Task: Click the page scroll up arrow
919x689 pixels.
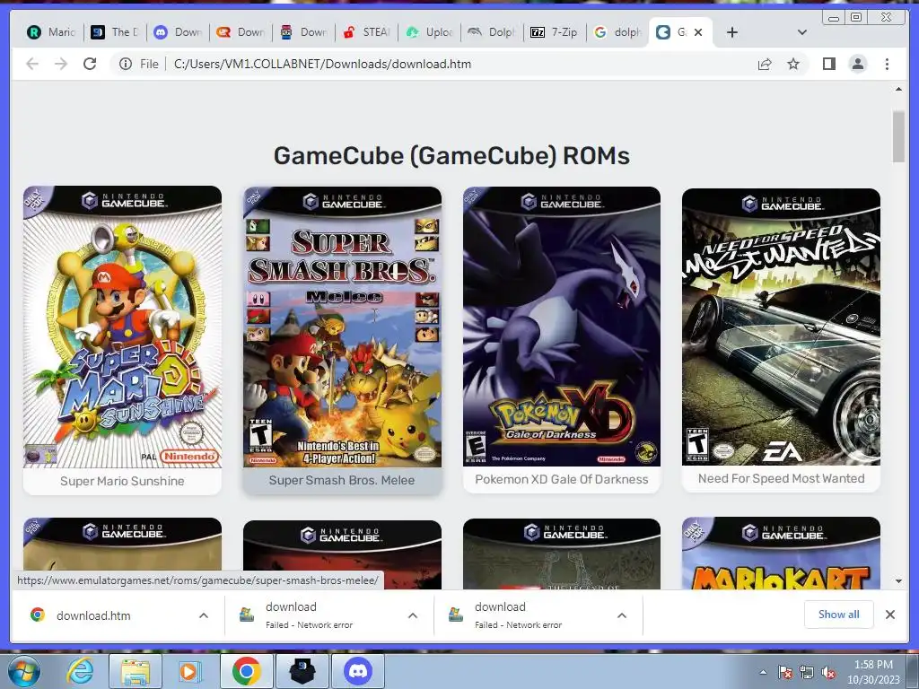Action: coord(898,89)
